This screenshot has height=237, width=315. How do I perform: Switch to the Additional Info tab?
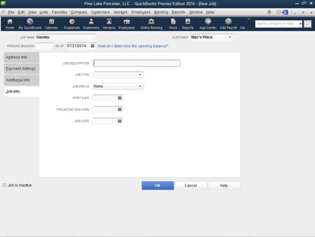[21, 80]
